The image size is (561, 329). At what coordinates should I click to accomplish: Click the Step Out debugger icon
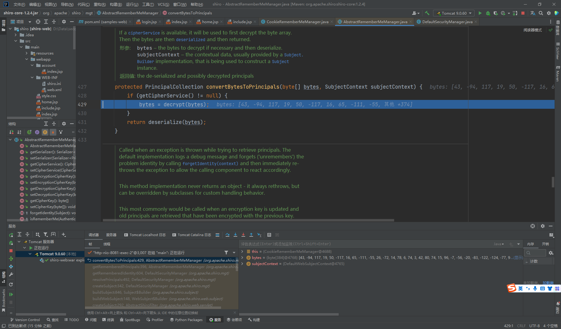point(251,235)
